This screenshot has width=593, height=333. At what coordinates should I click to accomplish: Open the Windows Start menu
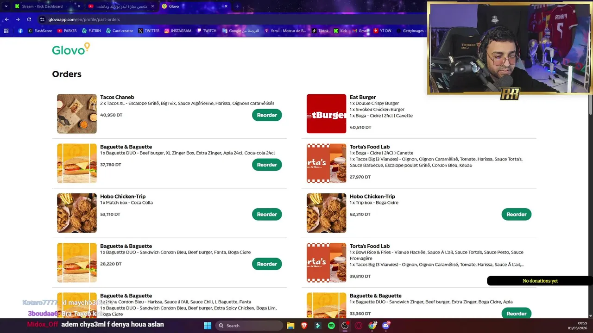pyautogui.click(x=208, y=326)
